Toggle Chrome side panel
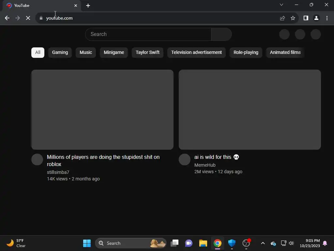This screenshot has width=334, height=251. [x=306, y=18]
